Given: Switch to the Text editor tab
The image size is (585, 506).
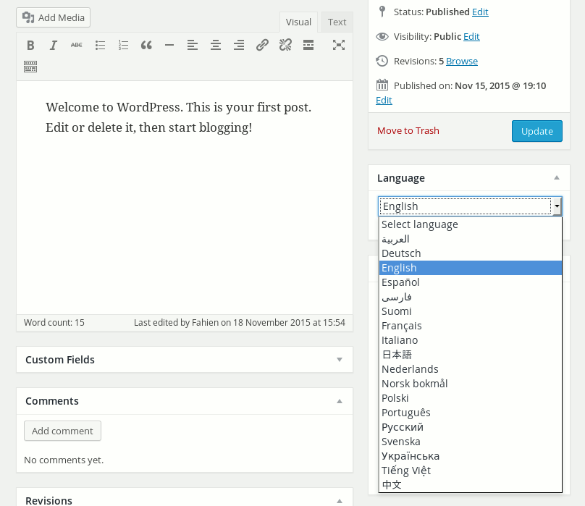Looking at the screenshot, I should [337, 22].
